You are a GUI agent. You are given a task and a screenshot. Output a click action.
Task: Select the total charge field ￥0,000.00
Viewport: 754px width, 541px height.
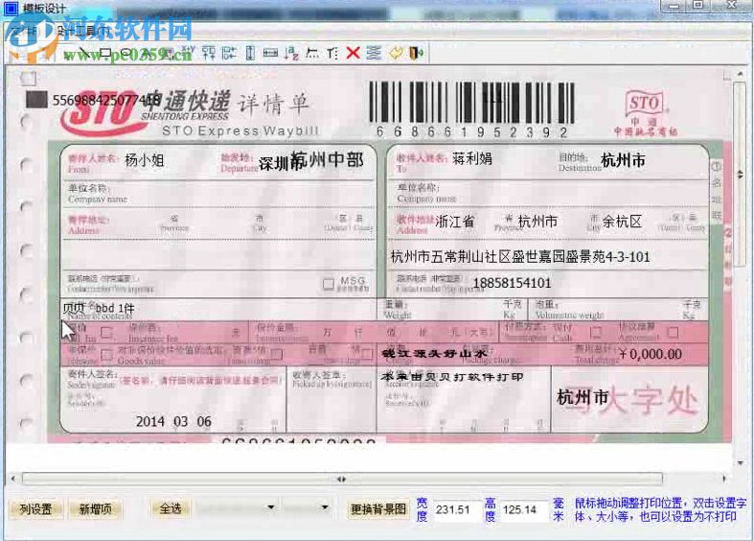pyautogui.click(x=651, y=354)
